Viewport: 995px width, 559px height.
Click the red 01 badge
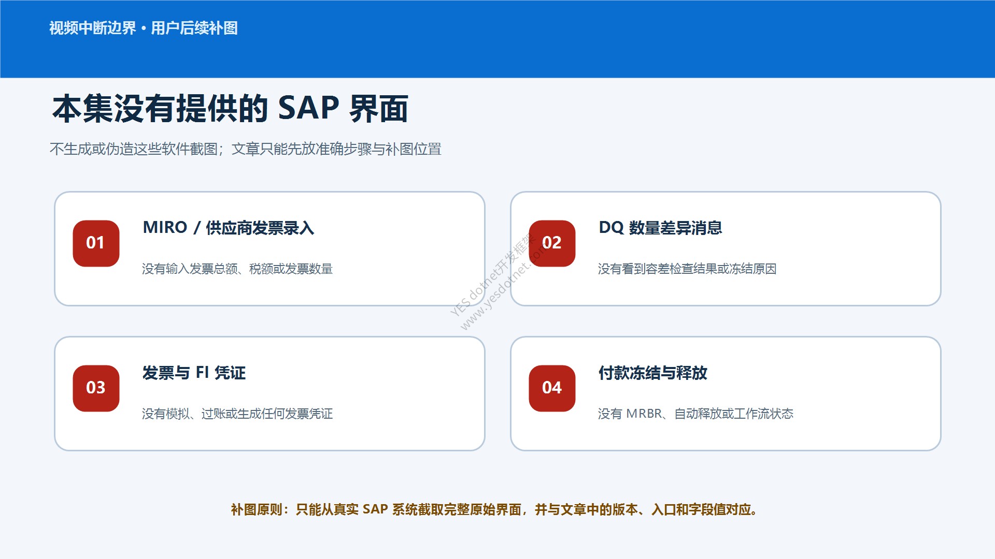click(96, 243)
